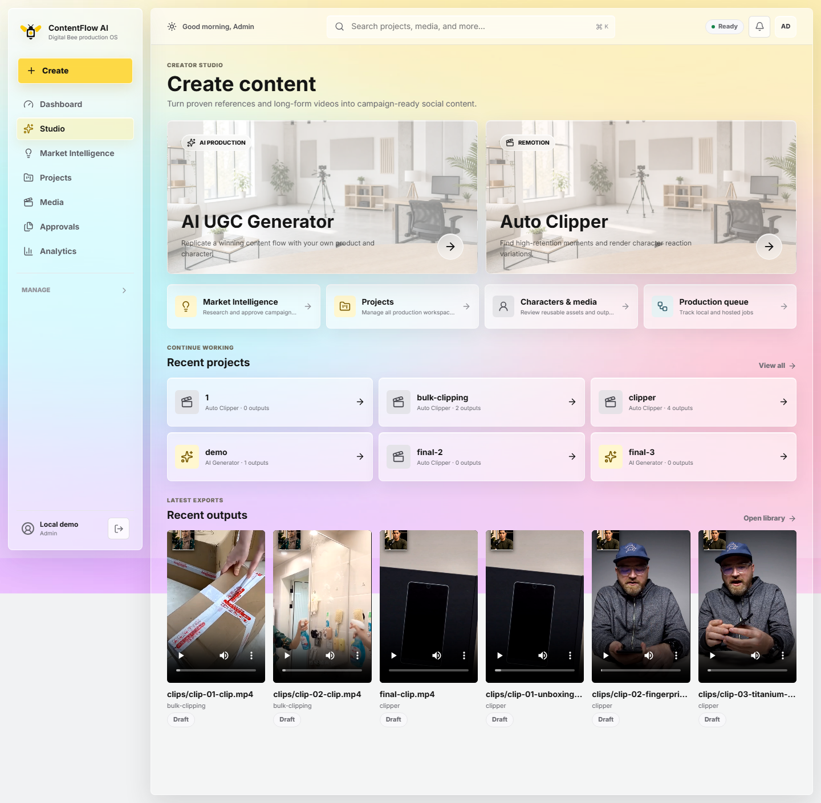Screen dimensions: 821x803
Task: Click the AI PRODUCTION badge
Action: [217, 142]
